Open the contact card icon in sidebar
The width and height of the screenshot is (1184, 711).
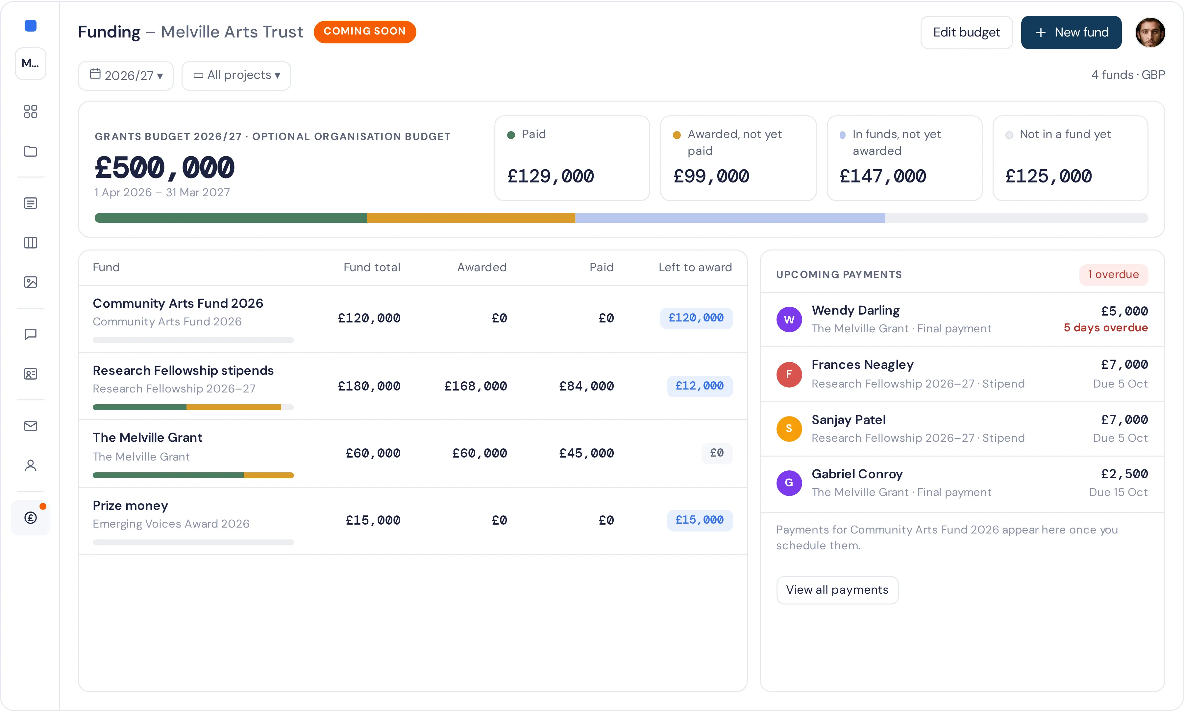point(30,373)
